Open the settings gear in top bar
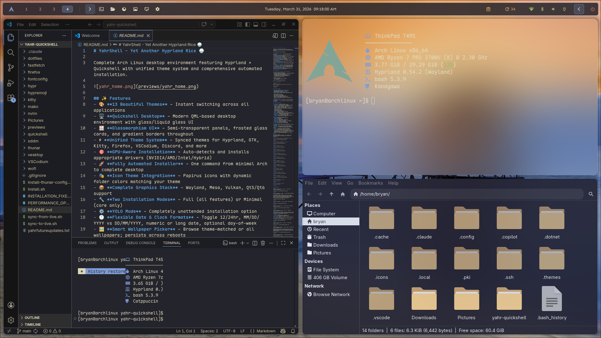 point(157,9)
